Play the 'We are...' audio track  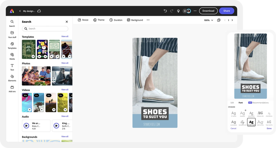26,125
